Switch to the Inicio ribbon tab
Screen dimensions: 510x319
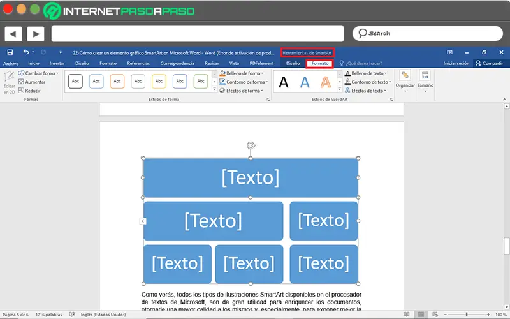pyautogui.click(x=34, y=63)
